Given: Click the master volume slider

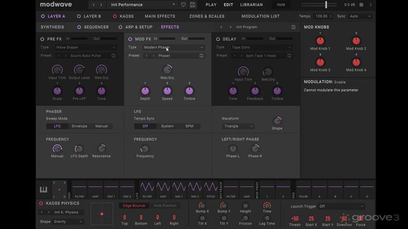Looking at the screenshot, I should (319, 4).
